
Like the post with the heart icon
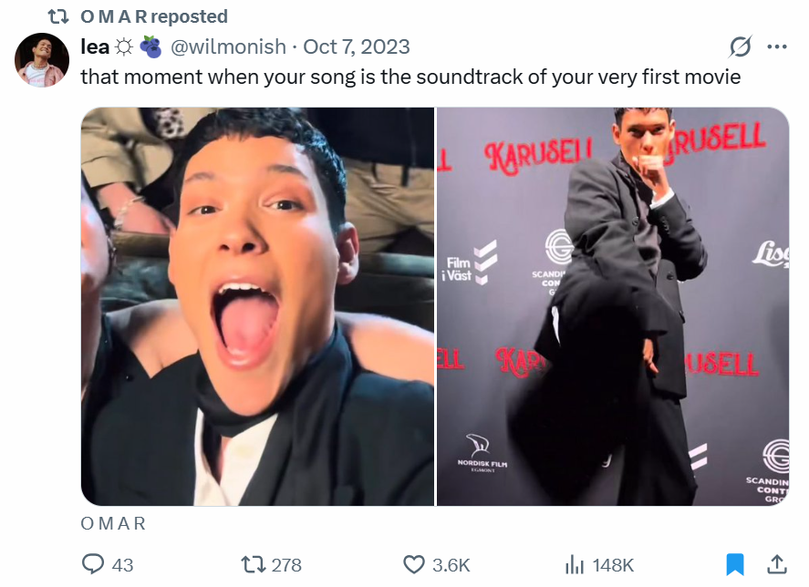(x=414, y=564)
